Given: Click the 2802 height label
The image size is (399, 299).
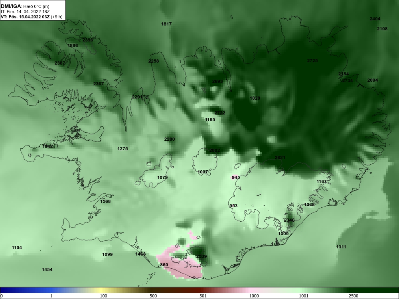Looking at the screenshot, I should pyautogui.click(x=215, y=150).
